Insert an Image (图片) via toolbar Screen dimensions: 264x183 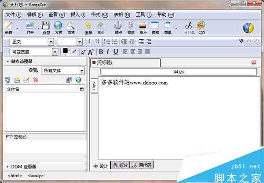point(143,28)
